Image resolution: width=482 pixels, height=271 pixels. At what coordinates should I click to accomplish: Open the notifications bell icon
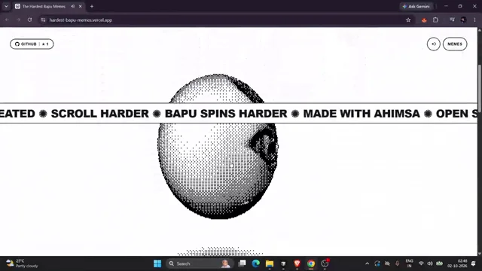[474, 263]
